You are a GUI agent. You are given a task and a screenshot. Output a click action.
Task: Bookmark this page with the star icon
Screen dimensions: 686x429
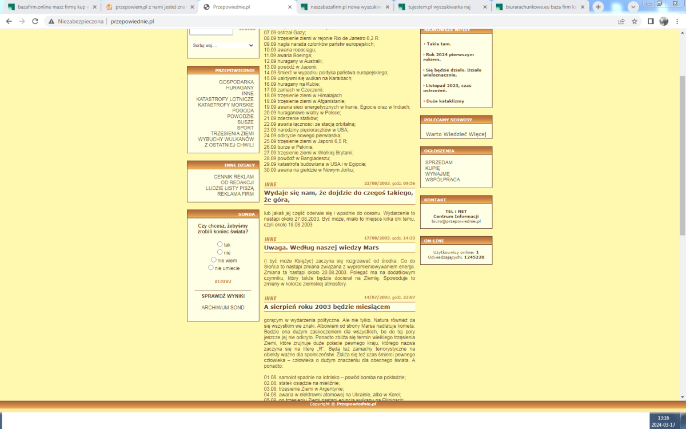click(635, 21)
